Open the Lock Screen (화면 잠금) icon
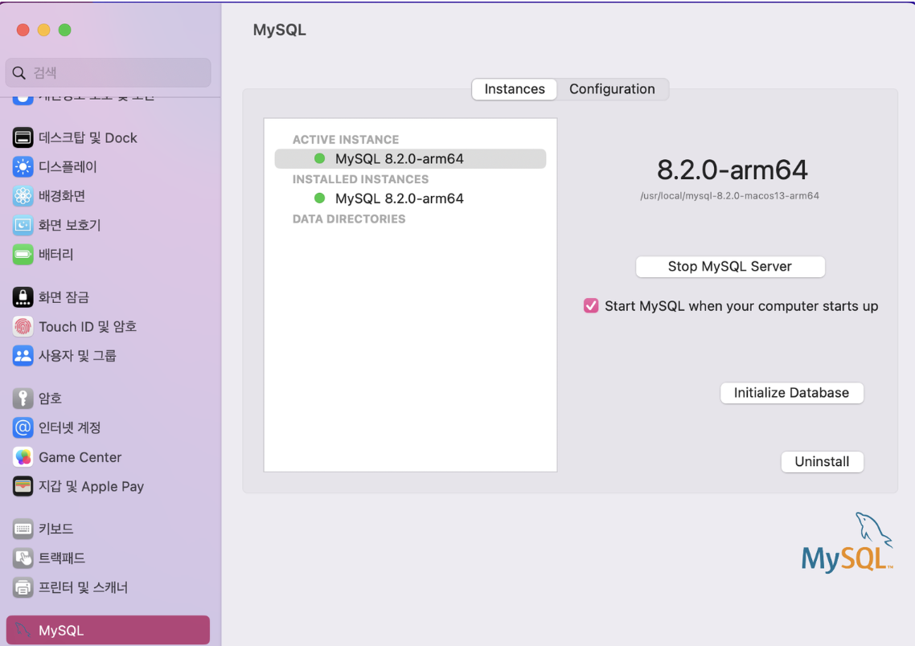The width and height of the screenshot is (915, 646). [x=23, y=297]
